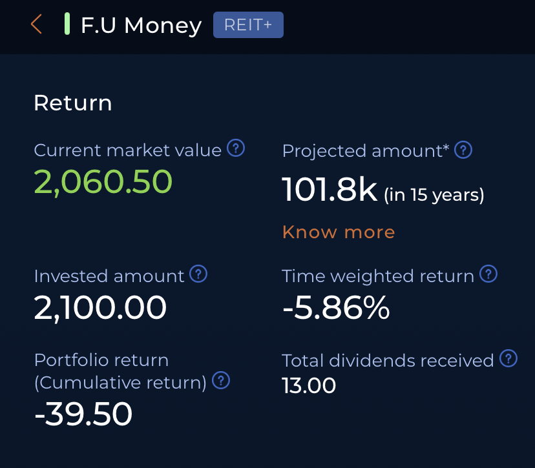Click the Return section heading
The width and height of the screenshot is (535, 468).
pyautogui.click(x=73, y=103)
